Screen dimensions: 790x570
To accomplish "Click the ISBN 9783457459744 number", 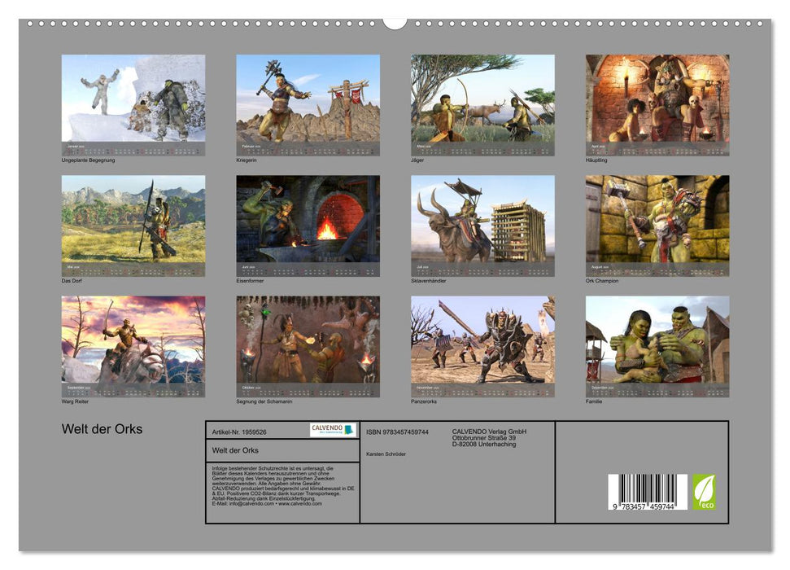I will pos(397,432).
